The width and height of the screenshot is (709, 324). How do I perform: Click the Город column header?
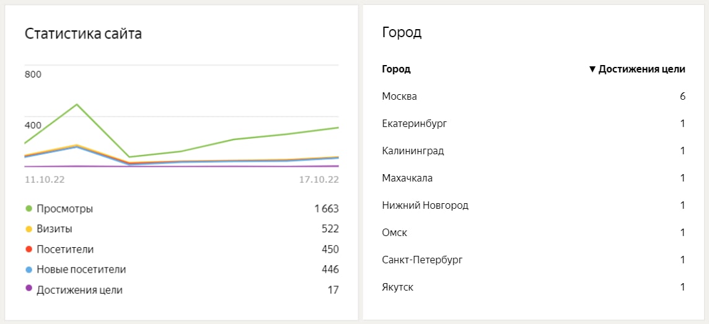(396, 69)
